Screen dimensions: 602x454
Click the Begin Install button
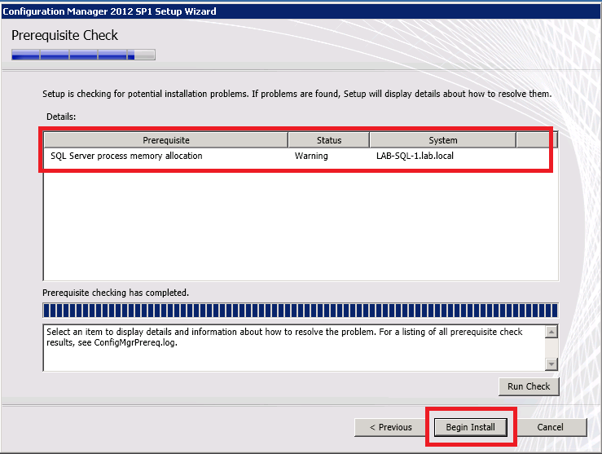point(470,427)
